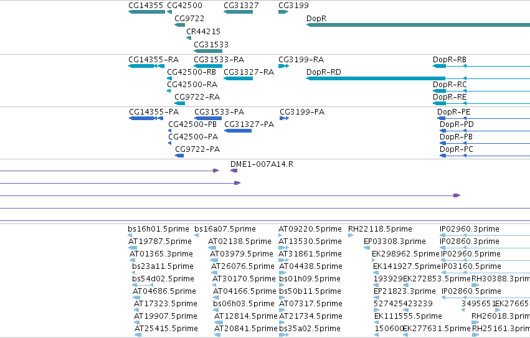Select protein CG31327-PA
Viewport: 530px width, 338px height.
point(238,131)
